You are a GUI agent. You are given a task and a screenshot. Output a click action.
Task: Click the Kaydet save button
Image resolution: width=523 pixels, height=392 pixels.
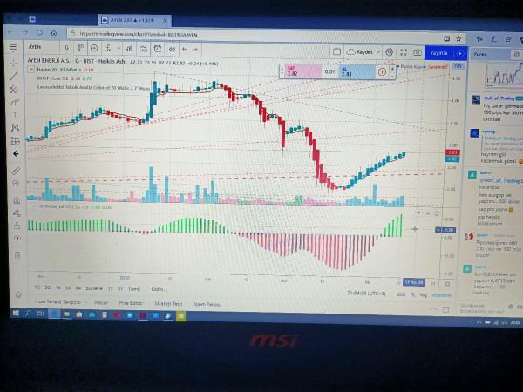pyautogui.click(x=360, y=52)
